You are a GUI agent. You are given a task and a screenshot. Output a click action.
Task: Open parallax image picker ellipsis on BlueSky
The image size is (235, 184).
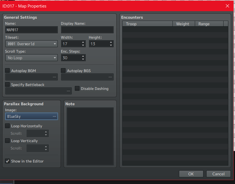pyautogui.click(x=54, y=116)
